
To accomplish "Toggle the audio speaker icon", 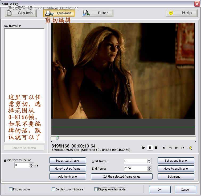I will [191, 148].
